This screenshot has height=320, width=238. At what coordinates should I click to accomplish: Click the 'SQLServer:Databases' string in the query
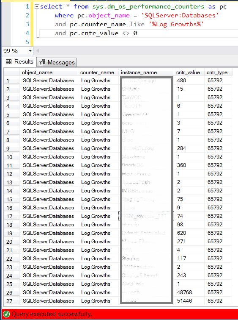coord(180,16)
